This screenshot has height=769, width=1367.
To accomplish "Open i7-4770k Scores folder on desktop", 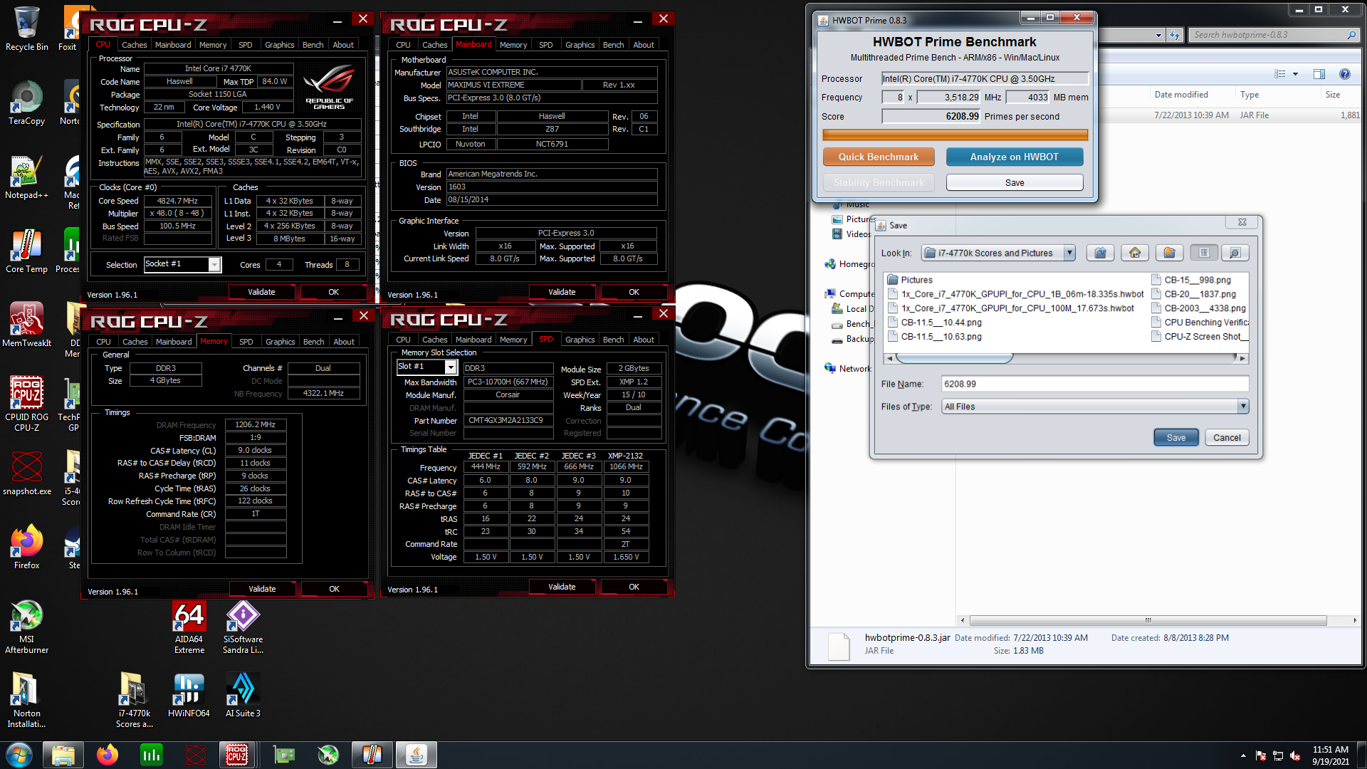I will [134, 701].
